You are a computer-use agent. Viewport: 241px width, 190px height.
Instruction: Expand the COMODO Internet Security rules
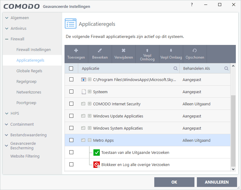point(89,104)
